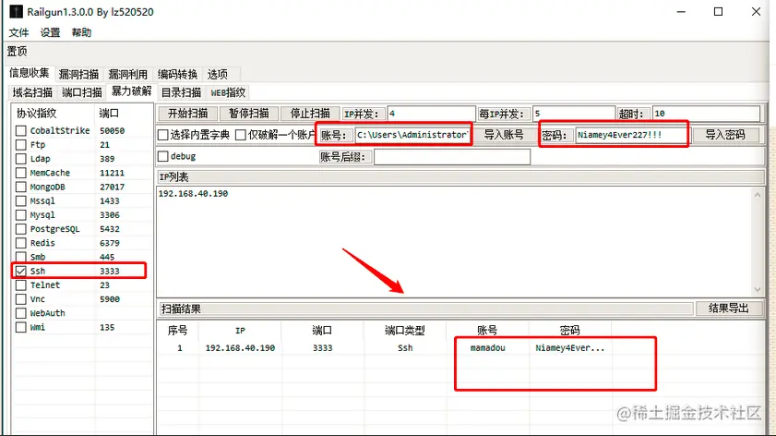
Task: Enable the PostgreSQL protocol checkbox
Action: pos(21,229)
